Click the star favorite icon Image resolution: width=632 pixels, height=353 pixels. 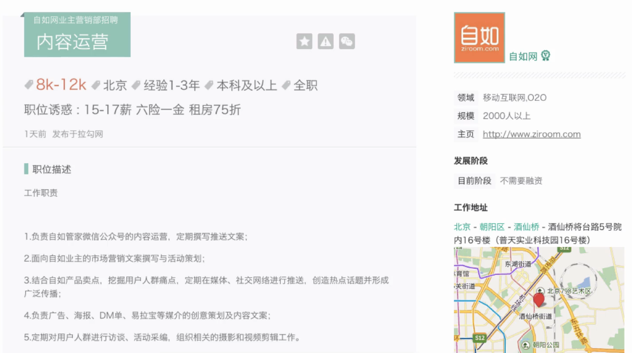pyautogui.click(x=304, y=41)
